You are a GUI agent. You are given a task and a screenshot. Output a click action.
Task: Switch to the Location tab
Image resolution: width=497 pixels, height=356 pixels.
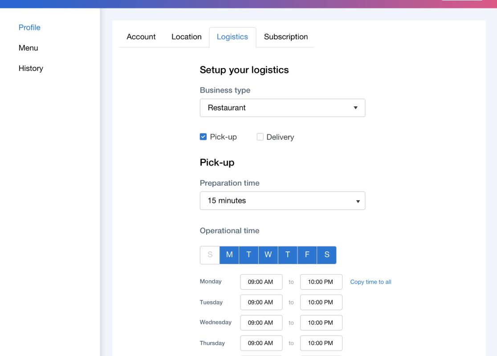pyautogui.click(x=186, y=37)
